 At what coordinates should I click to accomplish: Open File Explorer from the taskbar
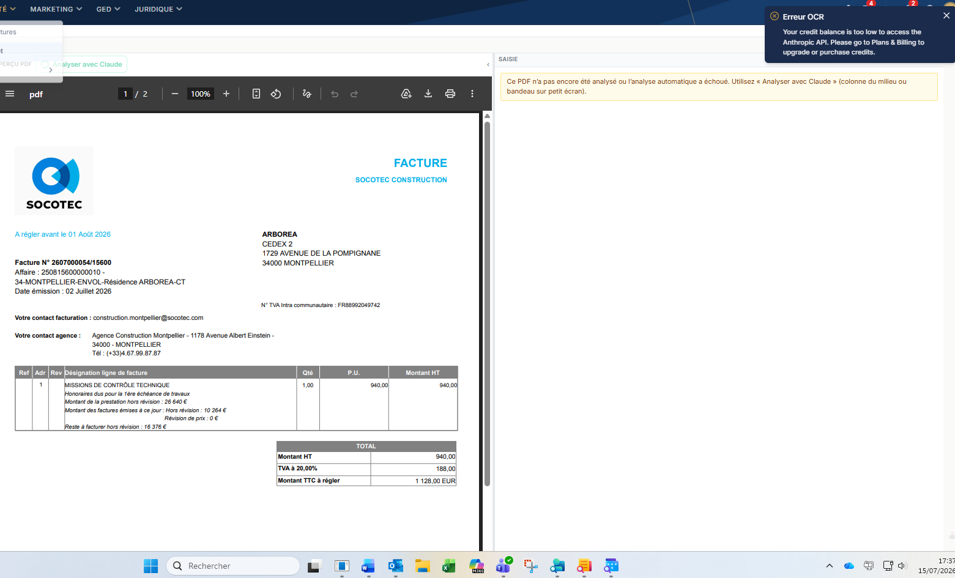[x=422, y=566]
